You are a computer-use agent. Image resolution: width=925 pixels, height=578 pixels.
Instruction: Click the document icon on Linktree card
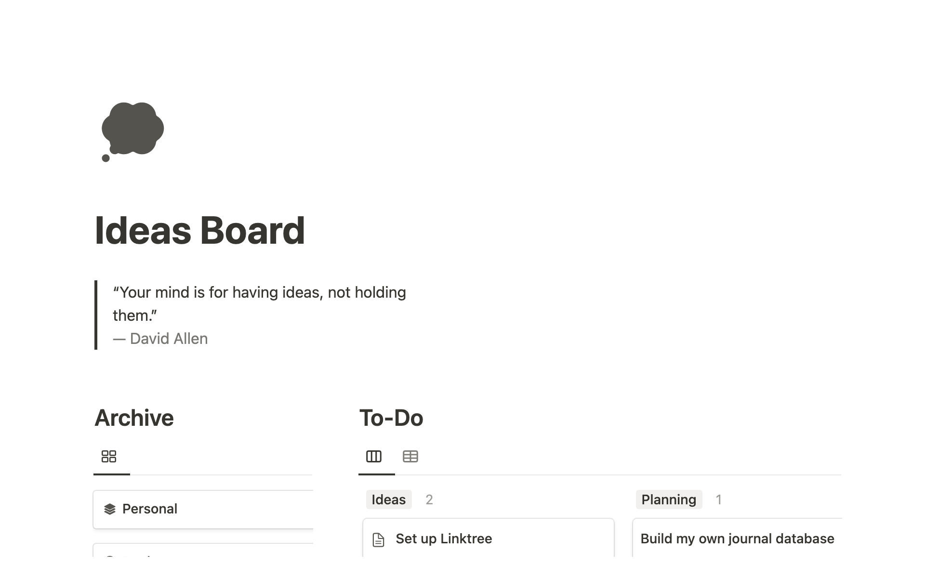point(379,539)
